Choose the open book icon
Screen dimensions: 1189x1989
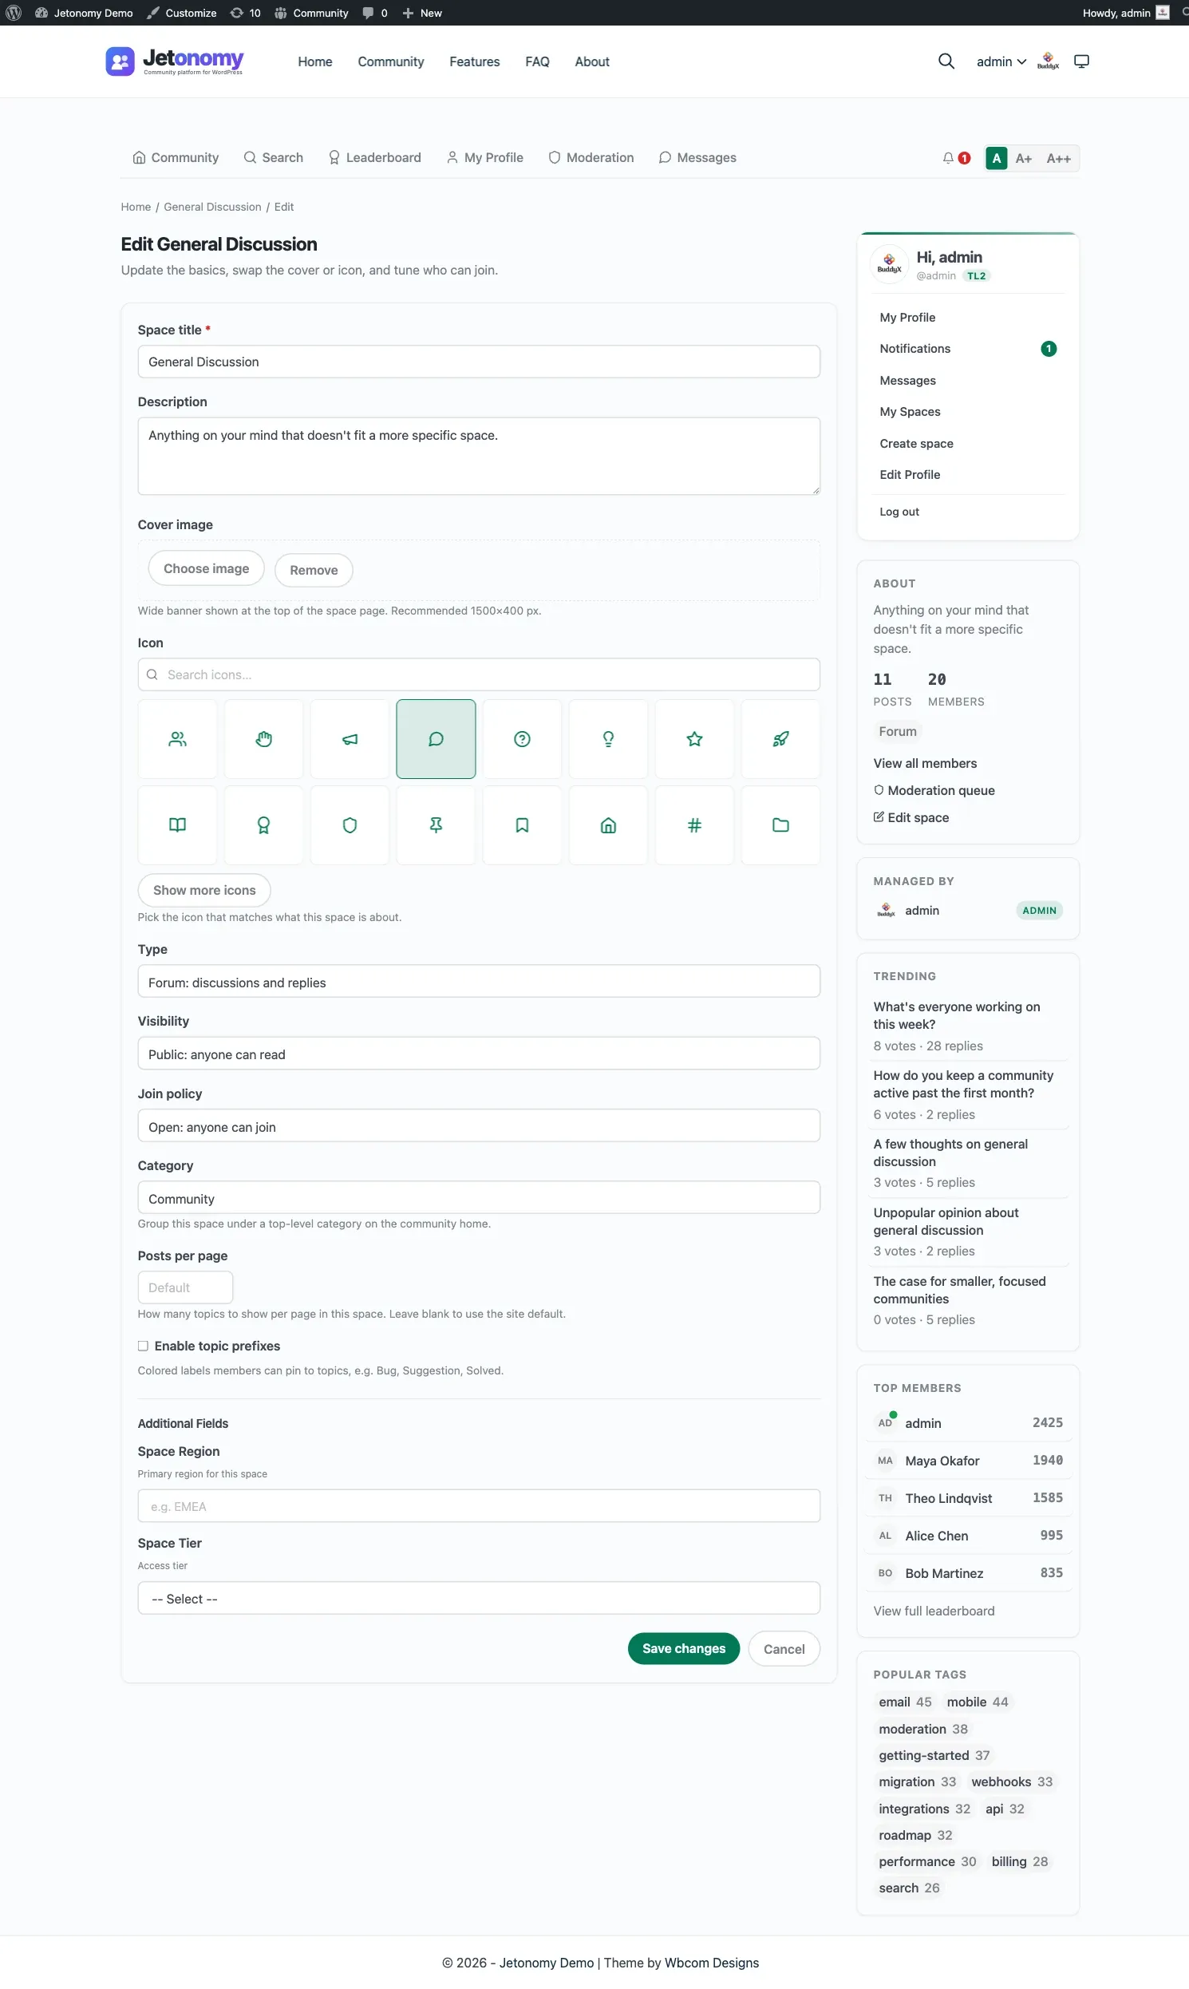point(177,825)
